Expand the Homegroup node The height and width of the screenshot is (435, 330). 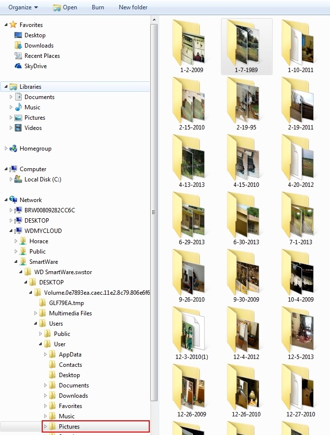pos(6,149)
